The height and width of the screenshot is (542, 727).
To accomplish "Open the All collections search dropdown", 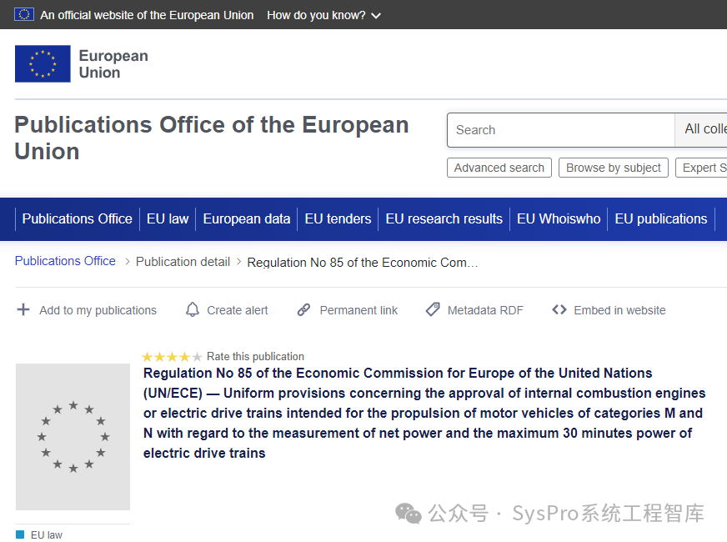I will [704, 129].
